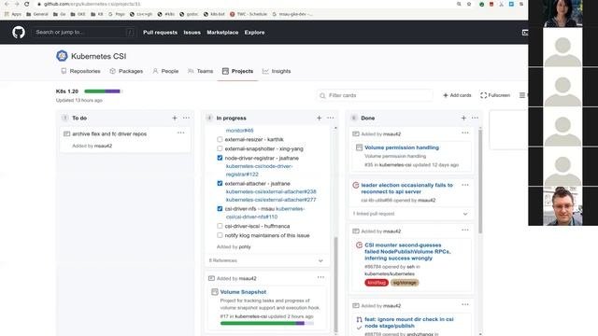
Task: Uncheck csi-driver-nfs - msau box
Action: click(x=220, y=209)
